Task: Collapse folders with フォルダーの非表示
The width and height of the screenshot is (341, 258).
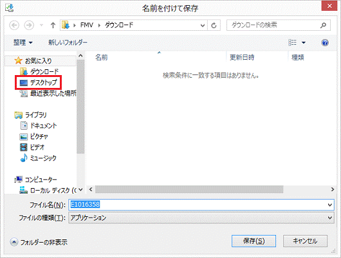Action: [39, 242]
